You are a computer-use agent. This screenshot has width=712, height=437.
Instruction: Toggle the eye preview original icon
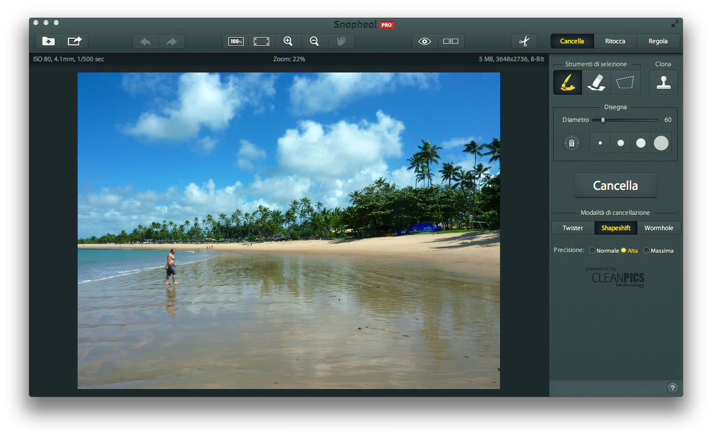click(424, 41)
